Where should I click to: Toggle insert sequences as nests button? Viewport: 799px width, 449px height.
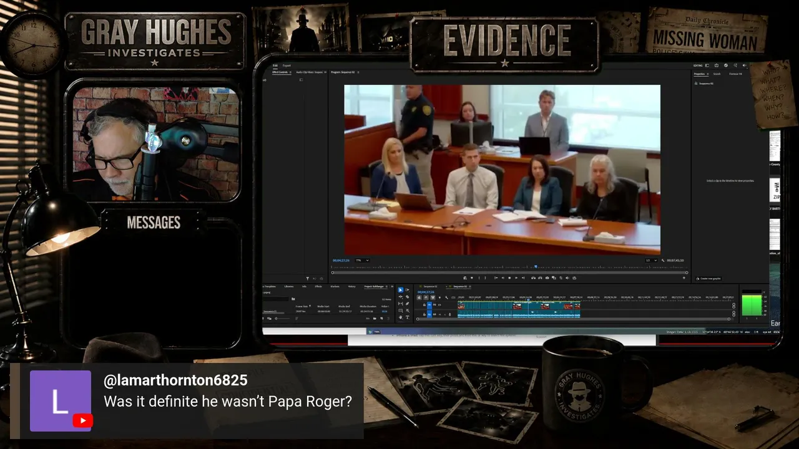pyautogui.click(x=419, y=297)
